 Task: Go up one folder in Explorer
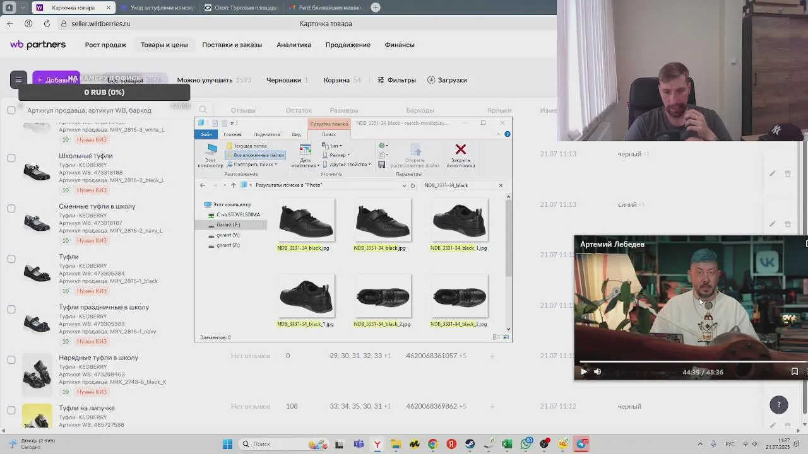(x=233, y=185)
